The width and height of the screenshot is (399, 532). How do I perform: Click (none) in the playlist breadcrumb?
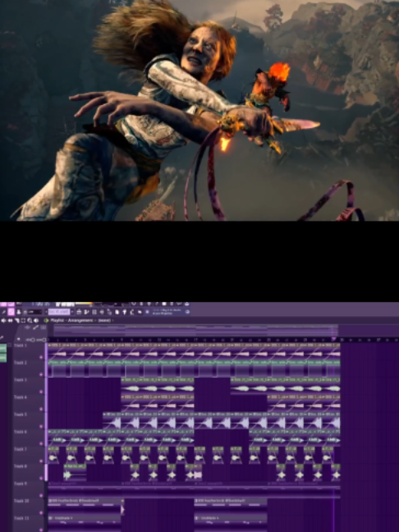click(104, 320)
